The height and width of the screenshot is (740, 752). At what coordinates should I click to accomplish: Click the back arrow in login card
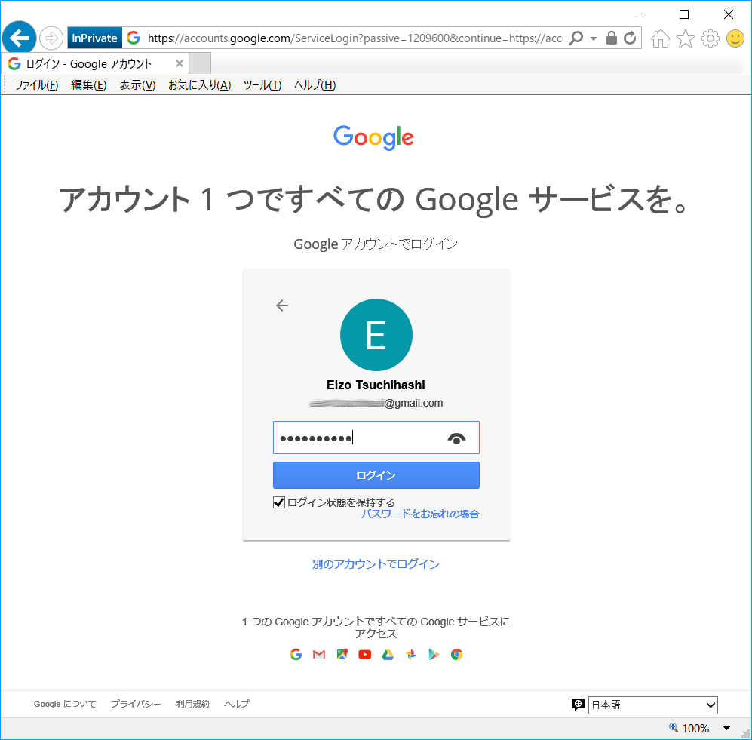click(282, 306)
